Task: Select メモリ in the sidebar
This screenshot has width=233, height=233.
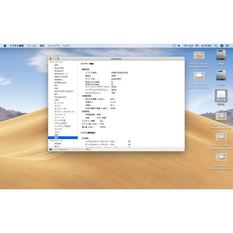Action: [57, 132]
